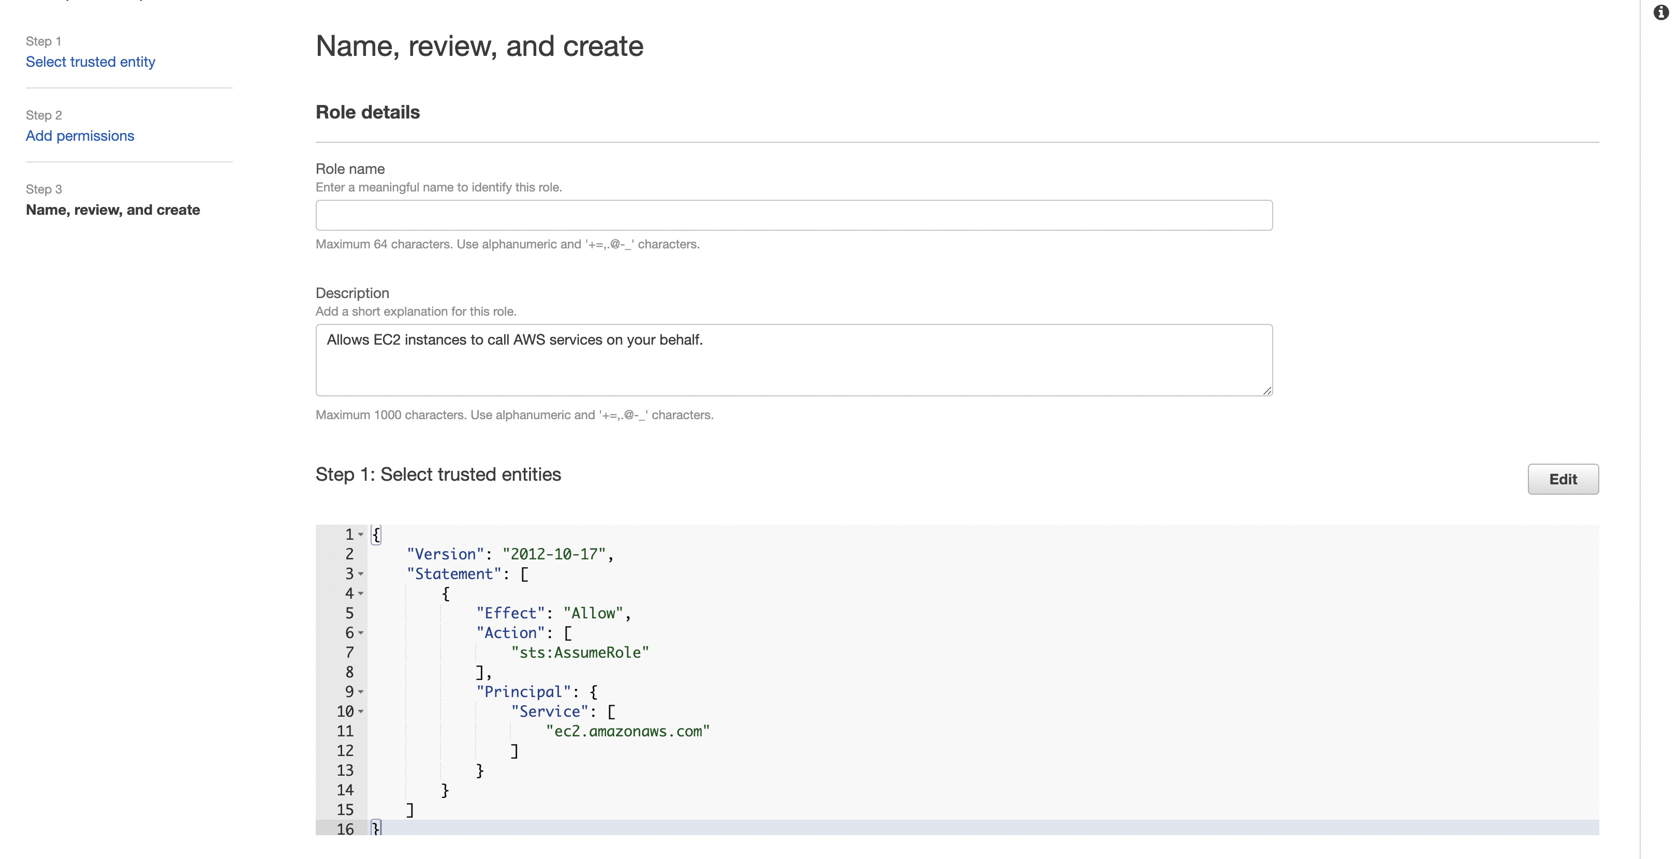Viewport: 1679px width, 859px height.
Task: Fold the Statement array at line 3
Action: [361, 573]
